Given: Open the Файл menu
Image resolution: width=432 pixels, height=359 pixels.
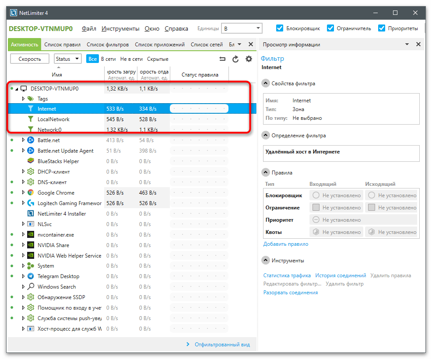Looking at the screenshot, I should [x=89, y=28].
